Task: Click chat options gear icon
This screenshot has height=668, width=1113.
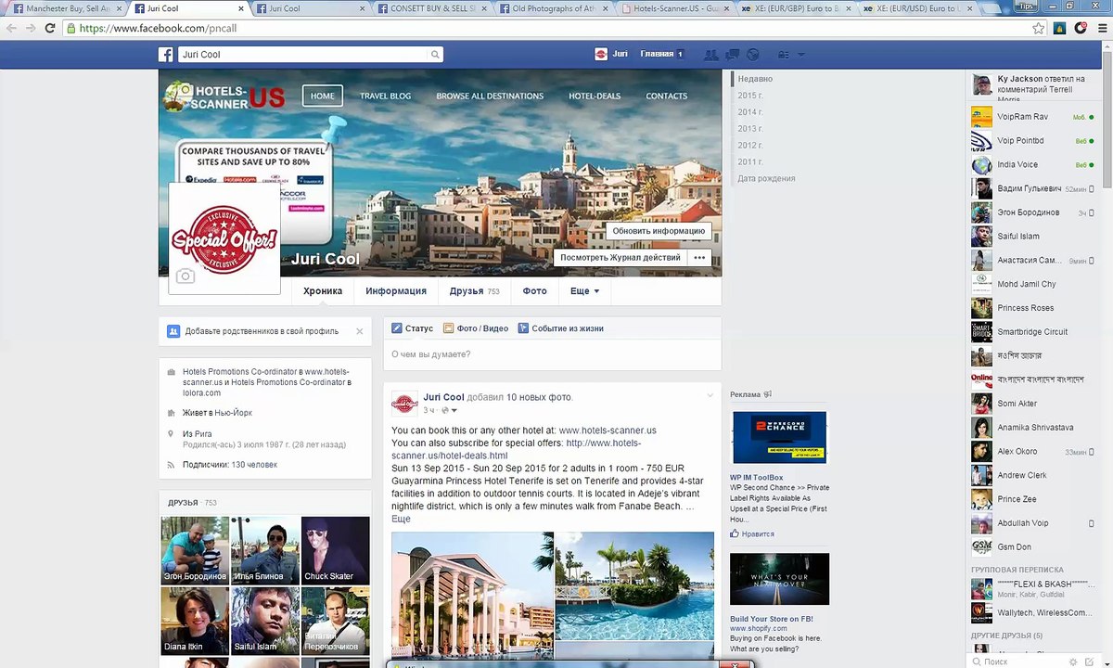Action: (1074, 662)
